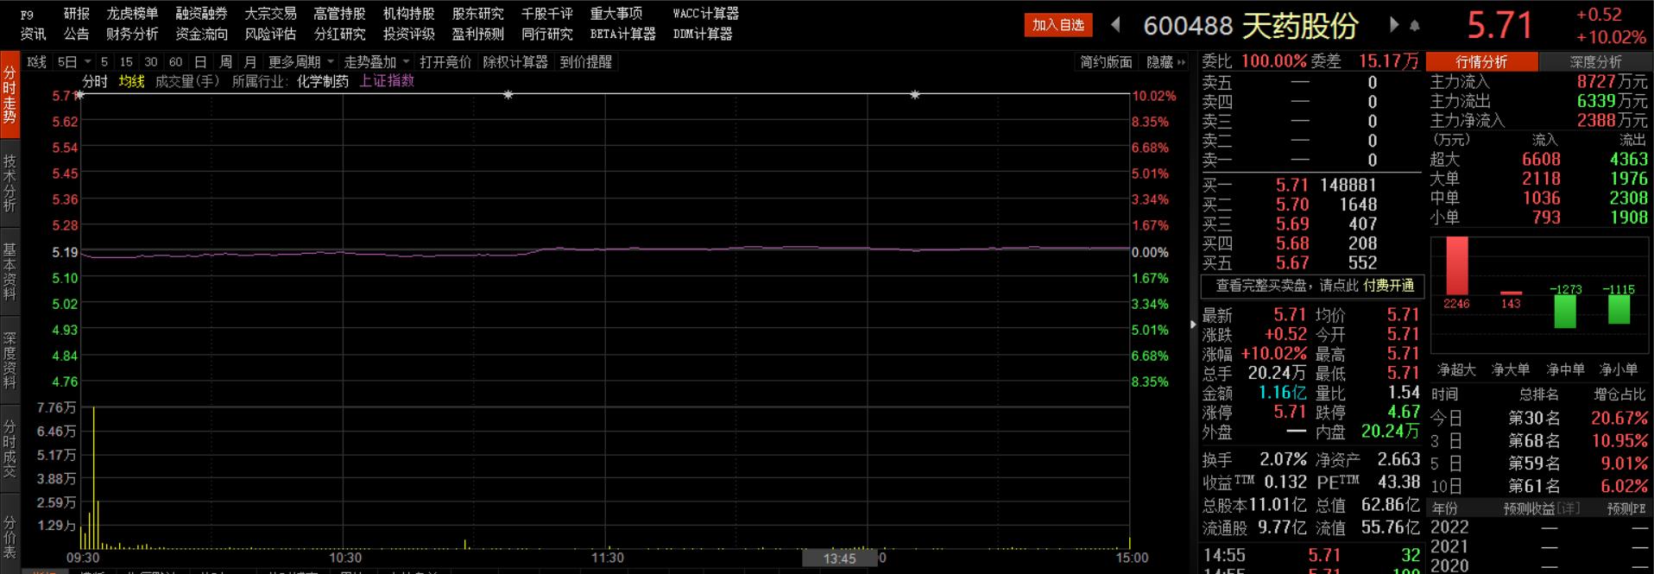
Task: Open the 除权计算器 tool
Action: (515, 62)
